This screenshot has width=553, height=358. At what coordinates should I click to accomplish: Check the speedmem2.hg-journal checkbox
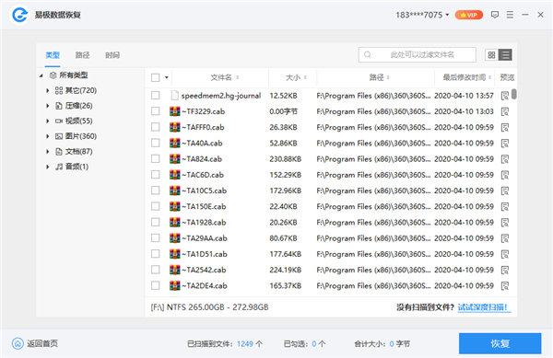tap(155, 96)
